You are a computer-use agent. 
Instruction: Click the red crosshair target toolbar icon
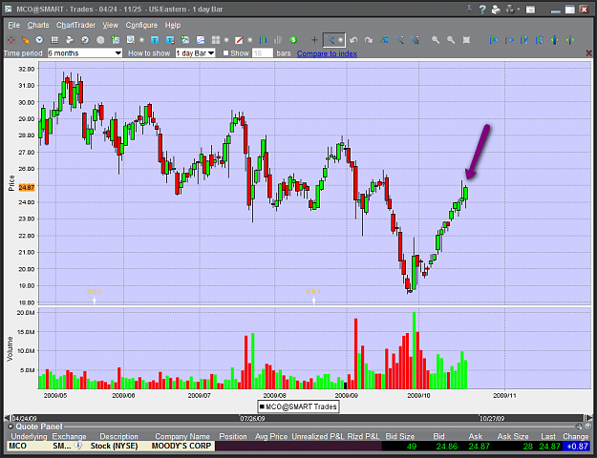coord(11,40)
